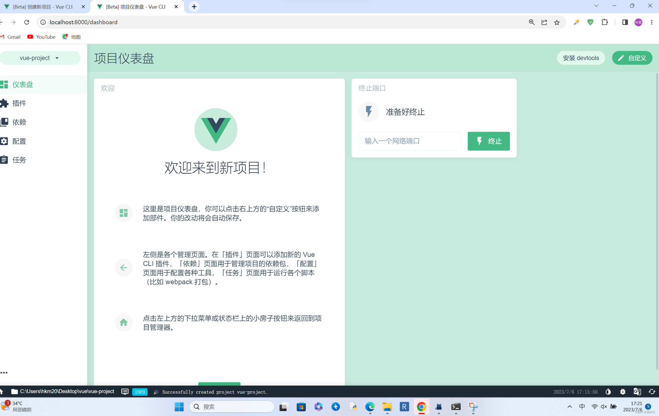659x416 pixels.
Task: Bookmark this page with the star icon
Action: [557, 22]
